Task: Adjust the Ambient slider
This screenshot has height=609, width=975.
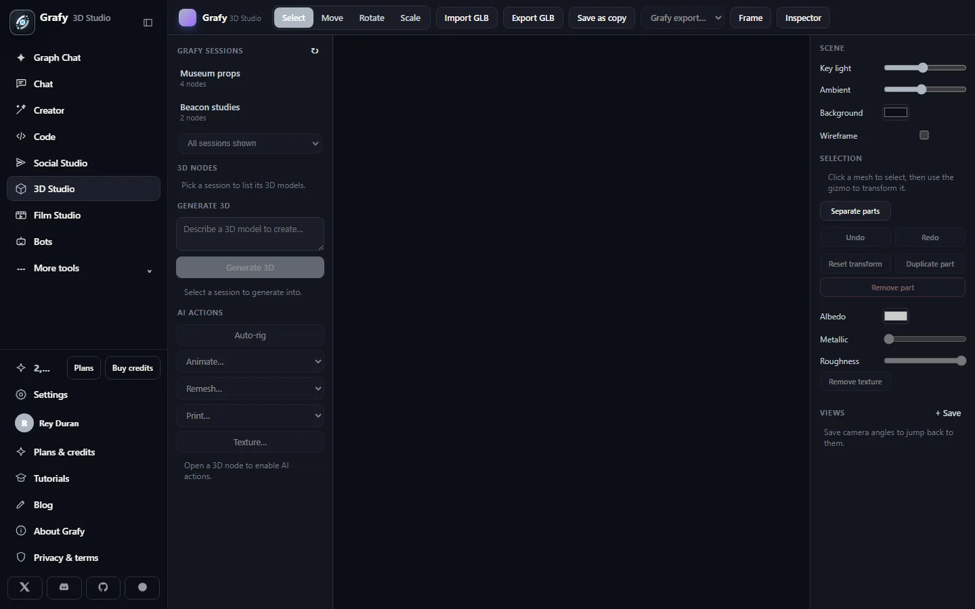Action: click(x=925, y=89)
